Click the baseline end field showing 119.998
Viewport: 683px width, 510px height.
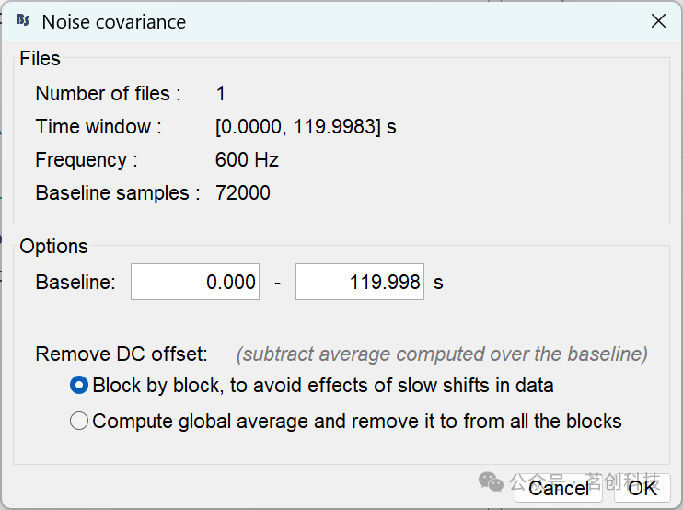tap(360, 282)
